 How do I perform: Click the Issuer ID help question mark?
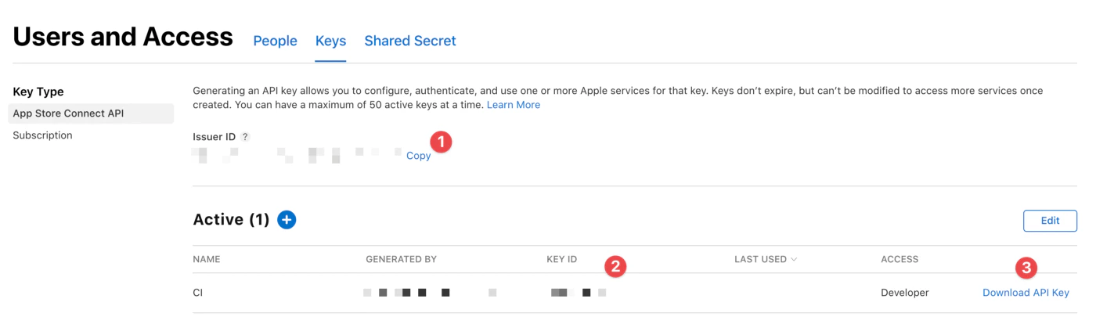click(245, 137)
